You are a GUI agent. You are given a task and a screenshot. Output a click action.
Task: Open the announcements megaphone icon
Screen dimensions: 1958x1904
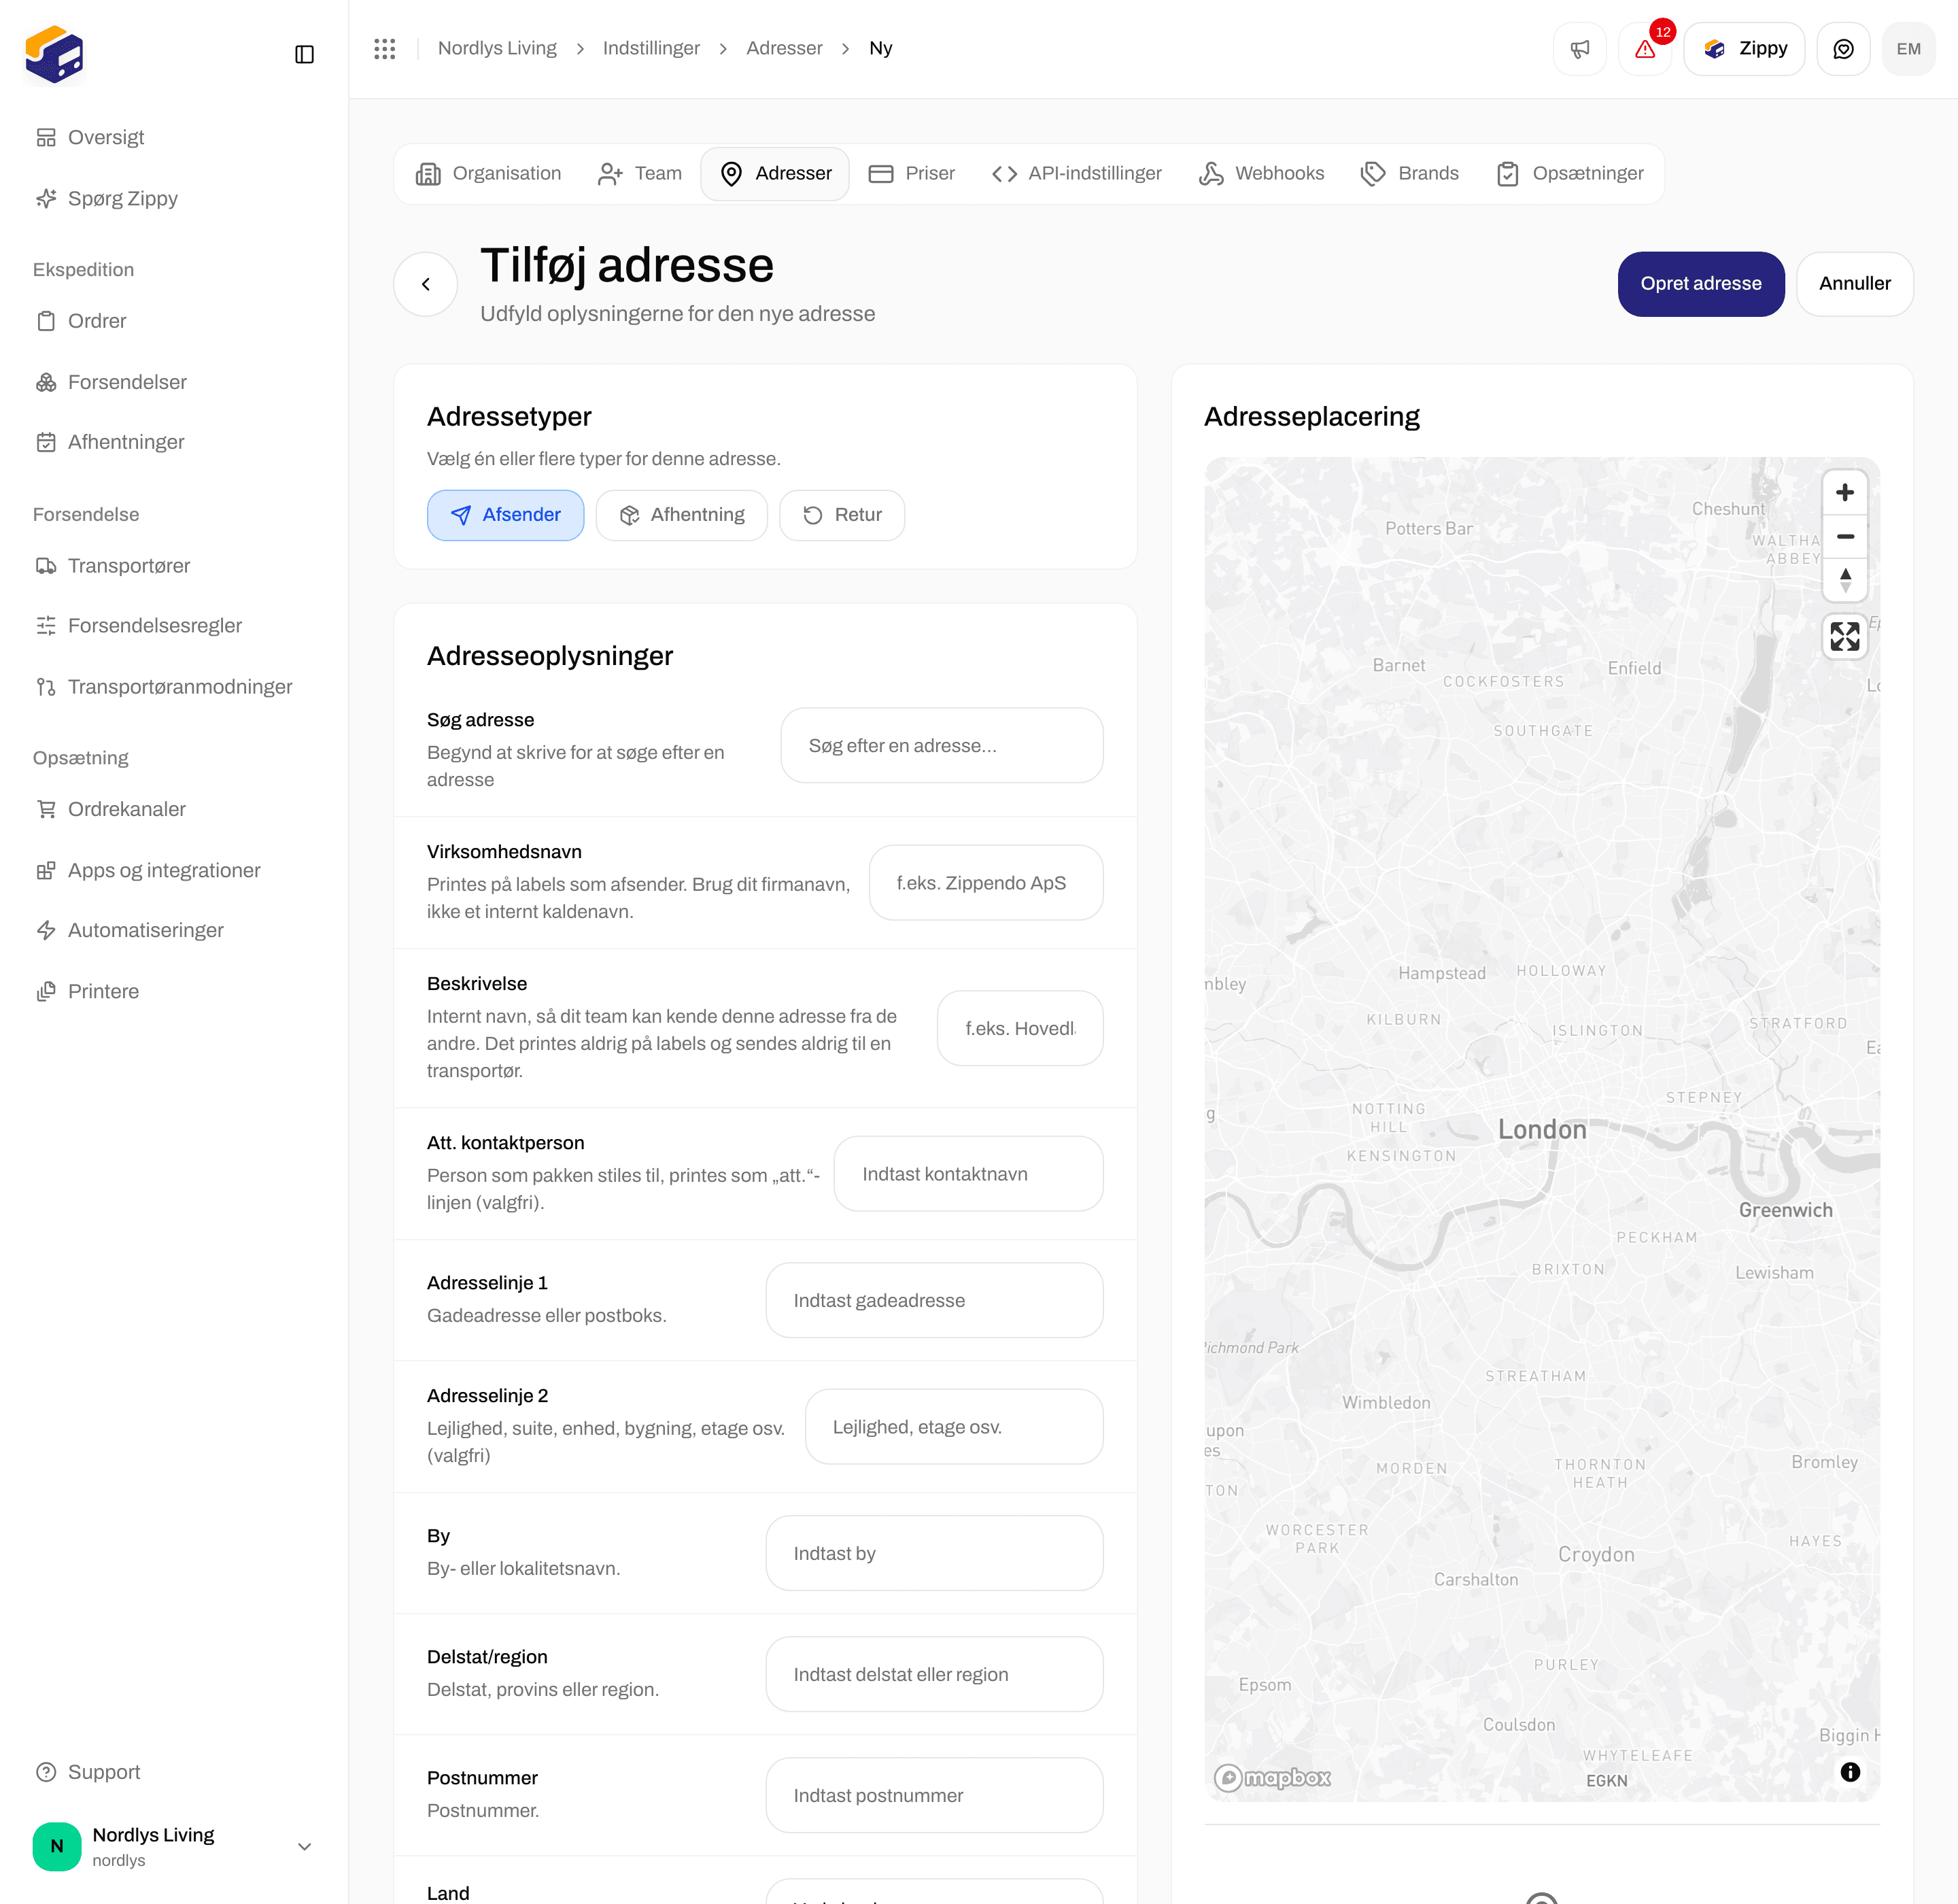pyautogui.click(x=1579, y=49)
